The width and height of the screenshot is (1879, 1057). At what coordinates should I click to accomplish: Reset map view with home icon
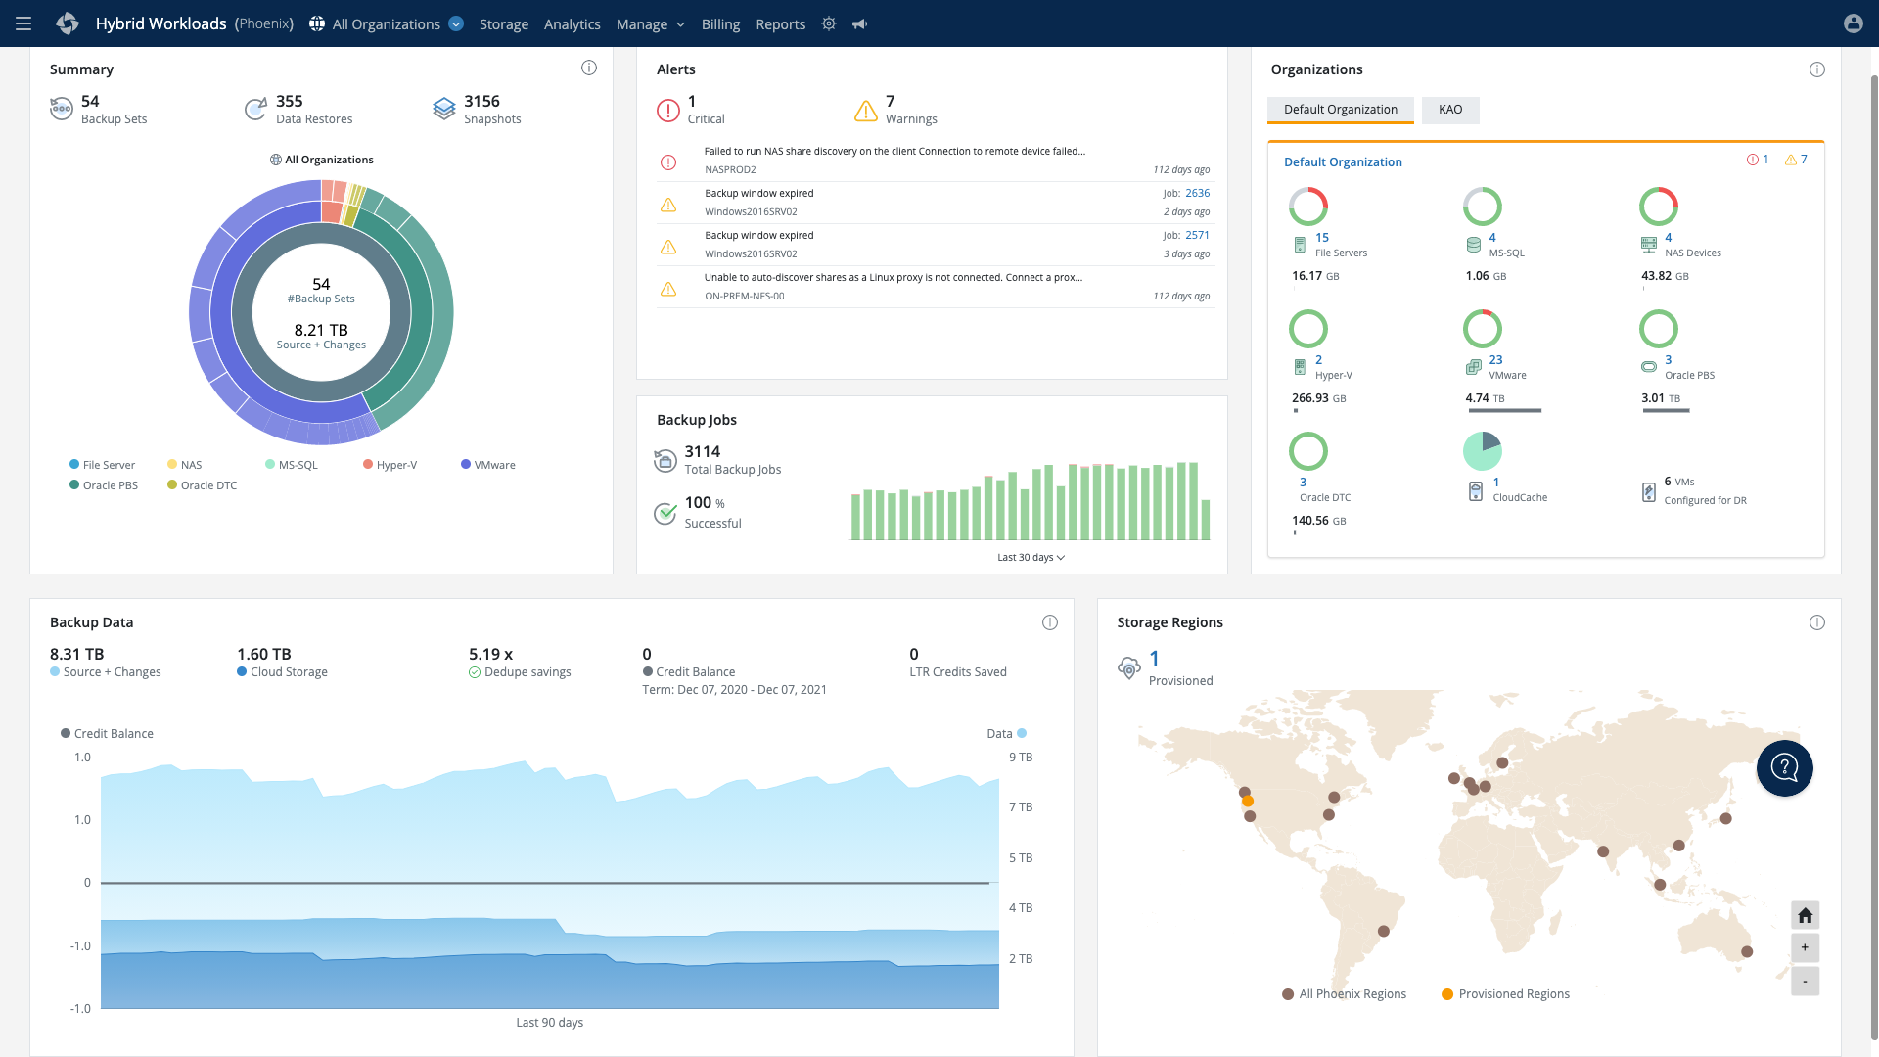pyautogui.click(x=1805, y=915)
